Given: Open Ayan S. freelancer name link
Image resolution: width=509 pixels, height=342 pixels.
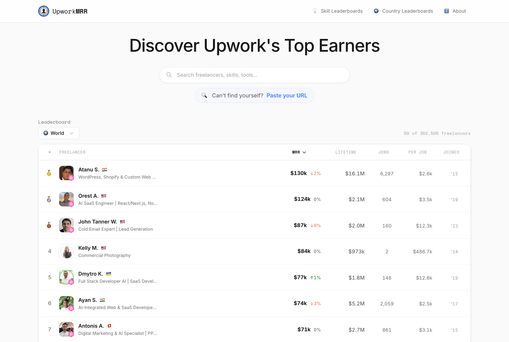Looking at the screenshot, I should (x=87, y=300).
